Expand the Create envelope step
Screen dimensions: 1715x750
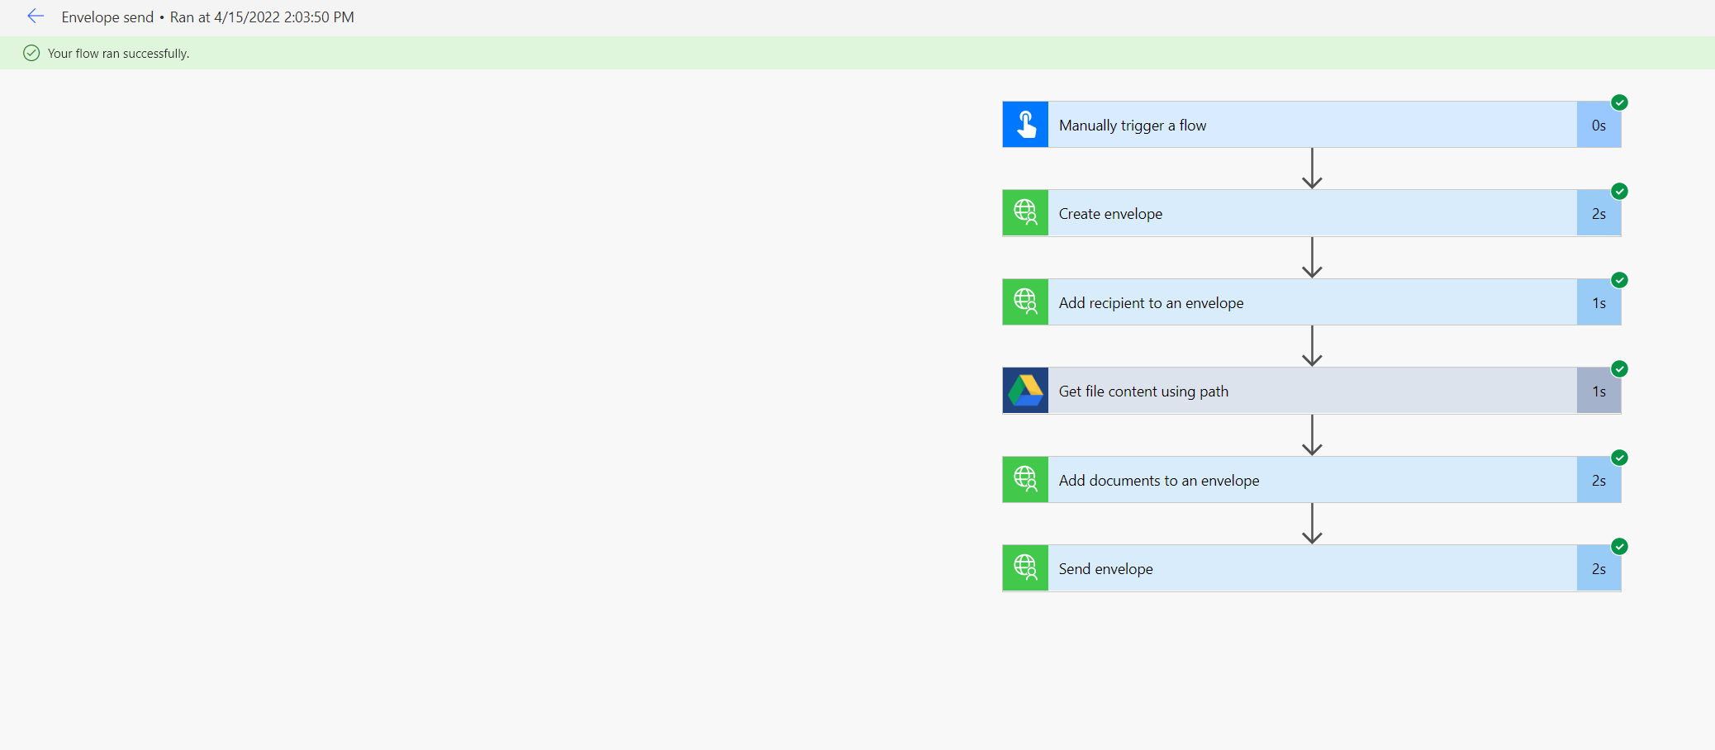[1312, 213]
